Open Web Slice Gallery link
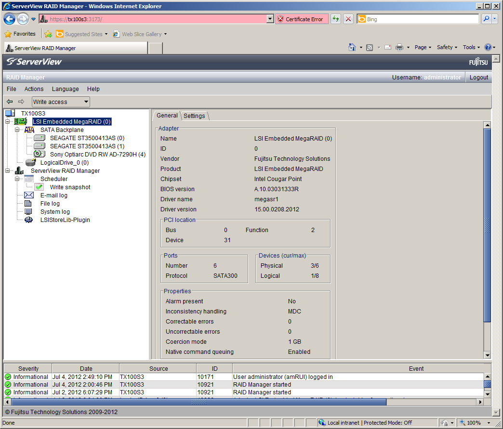 click(140, 34)
